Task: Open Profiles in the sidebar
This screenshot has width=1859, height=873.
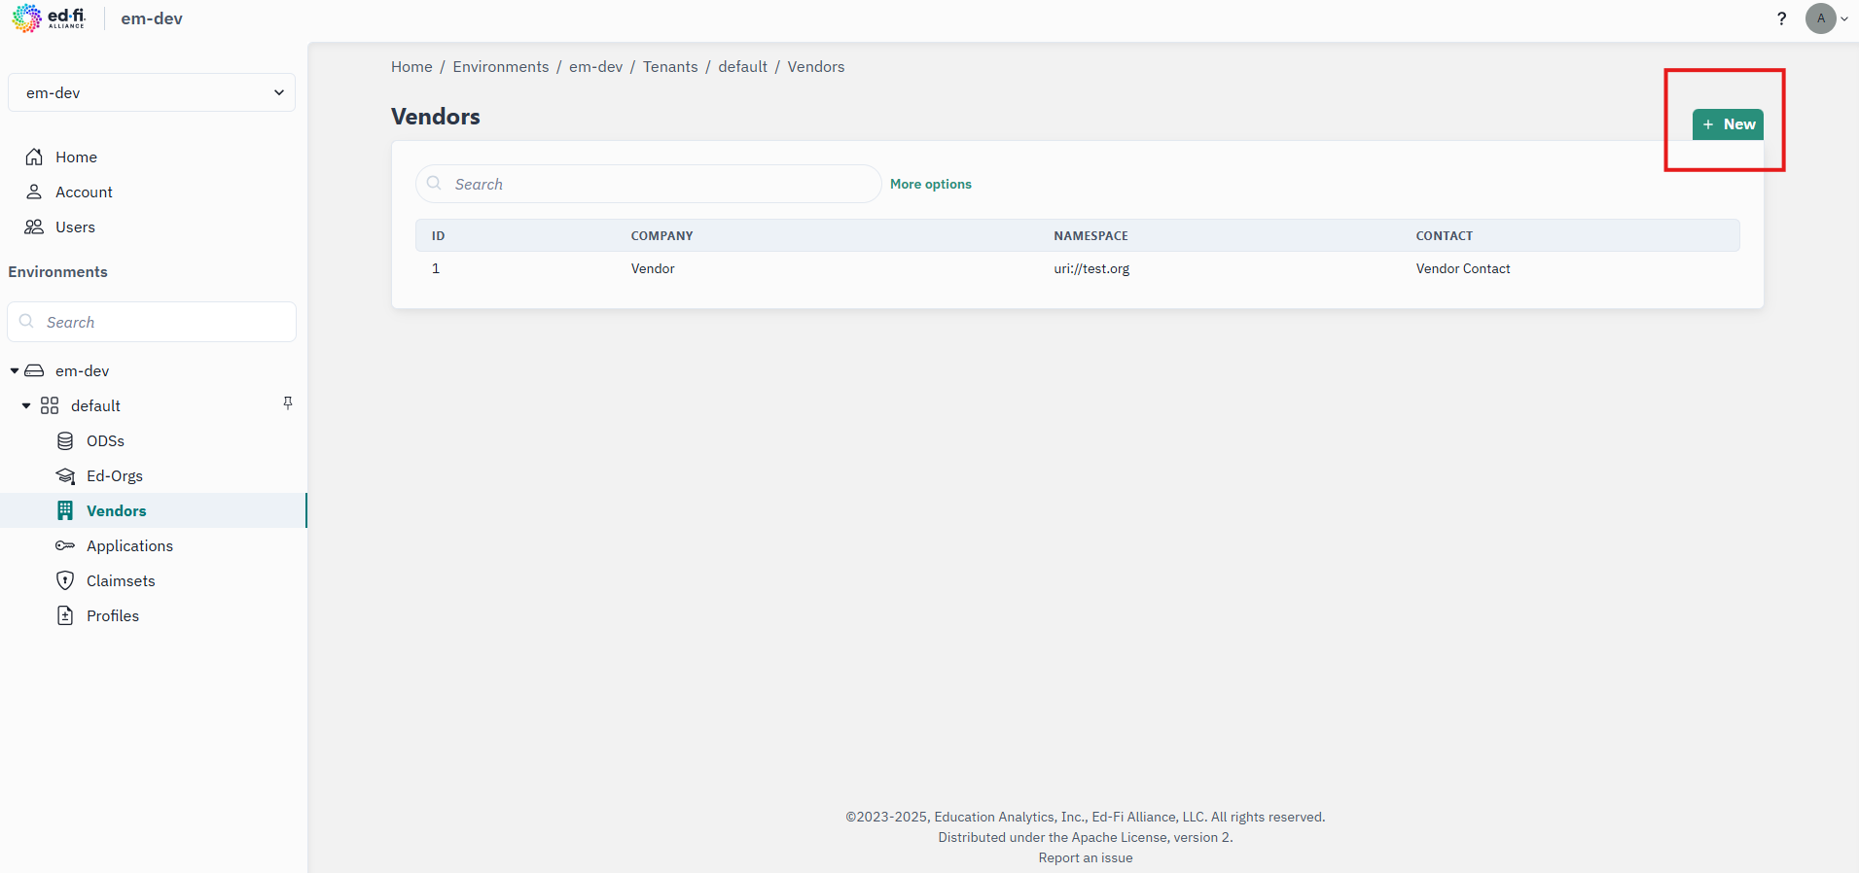Action: [112, 615]
